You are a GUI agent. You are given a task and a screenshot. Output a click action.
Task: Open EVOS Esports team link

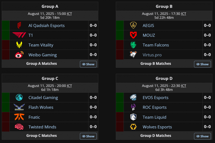(156, 98)
